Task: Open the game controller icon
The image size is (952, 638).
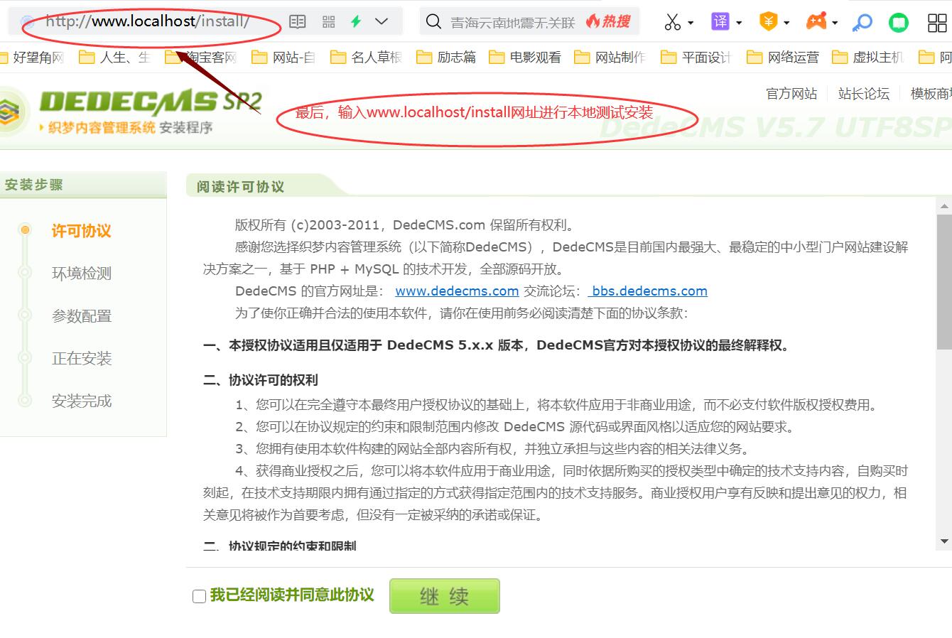Action: coord(816,22)
